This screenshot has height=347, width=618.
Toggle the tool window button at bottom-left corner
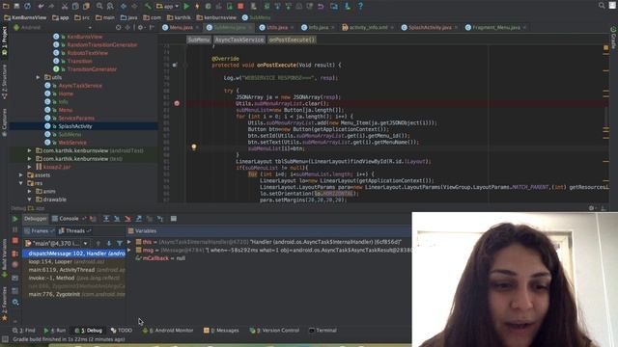coord(5,339)
